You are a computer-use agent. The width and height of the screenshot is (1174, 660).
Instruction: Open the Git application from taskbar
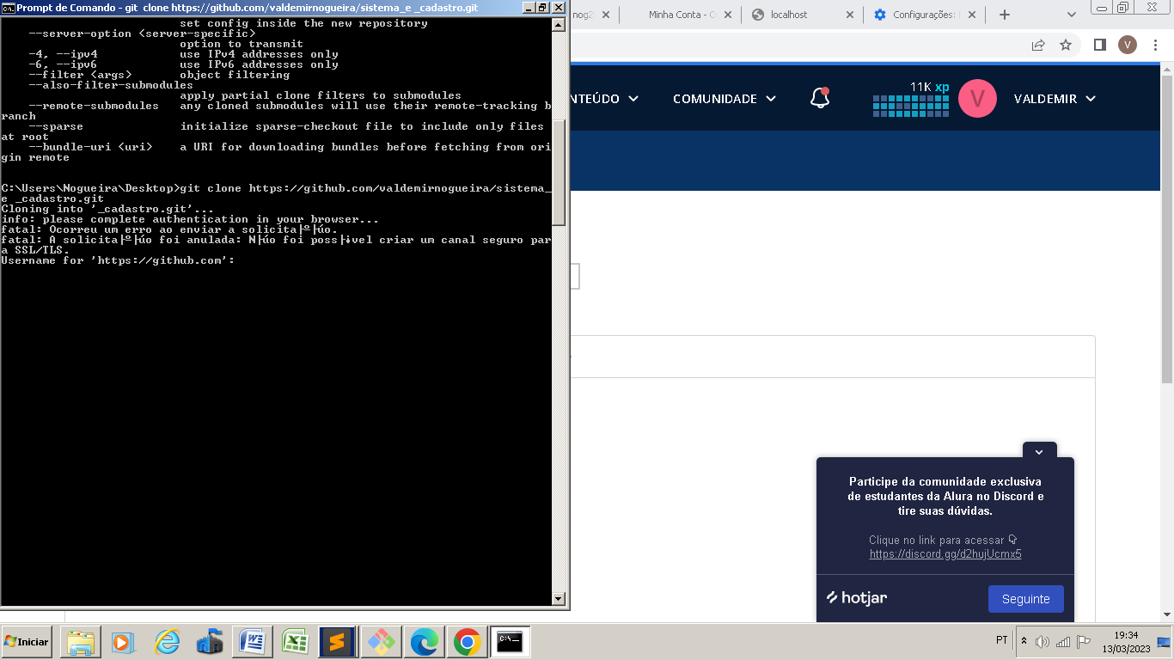[381, 642]
